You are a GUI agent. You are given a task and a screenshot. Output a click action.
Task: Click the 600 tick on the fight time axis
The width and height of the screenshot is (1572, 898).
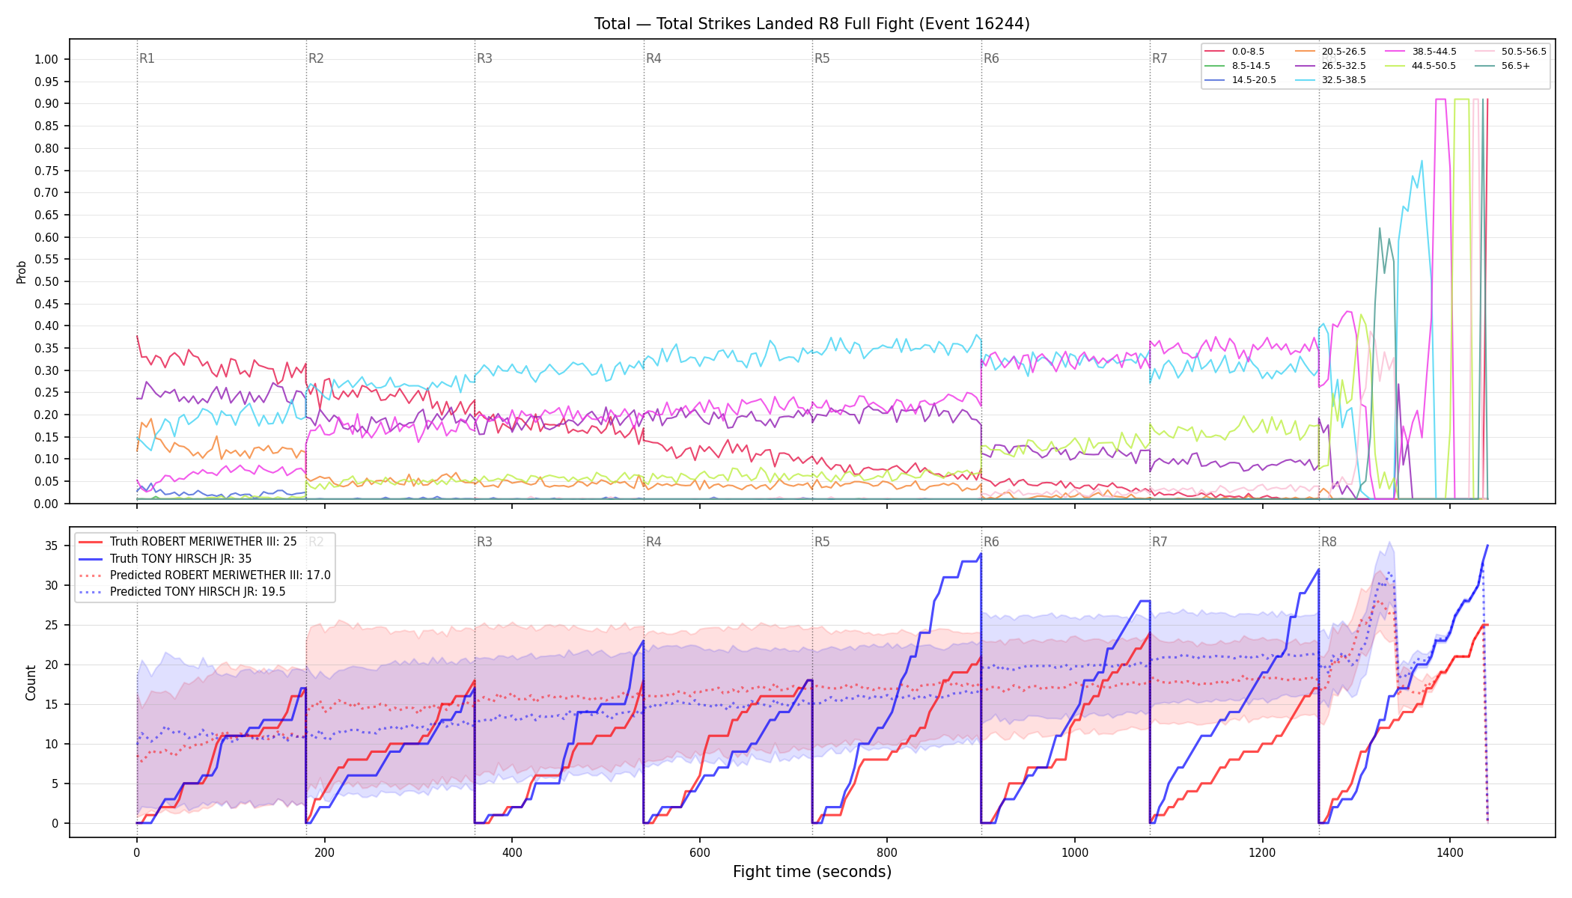(x=699, y=852)
